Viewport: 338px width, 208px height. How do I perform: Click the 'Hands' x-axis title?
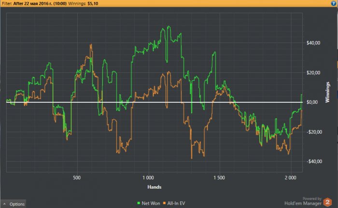click(155, 187)
